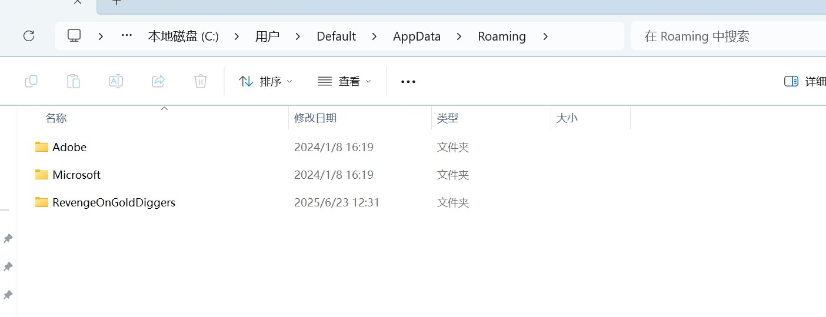Expand chevron after the monitor icon
This screenshot has width=826, height=317.
[101, 36]
